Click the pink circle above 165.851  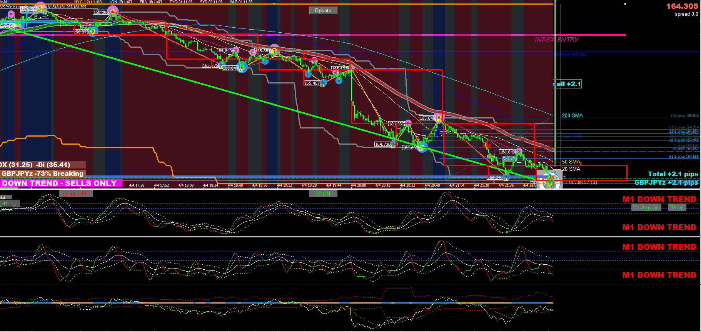(x=274, y=49)
